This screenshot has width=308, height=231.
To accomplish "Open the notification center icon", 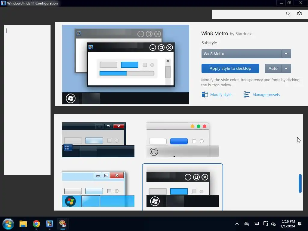I will (x=300, y=224).
